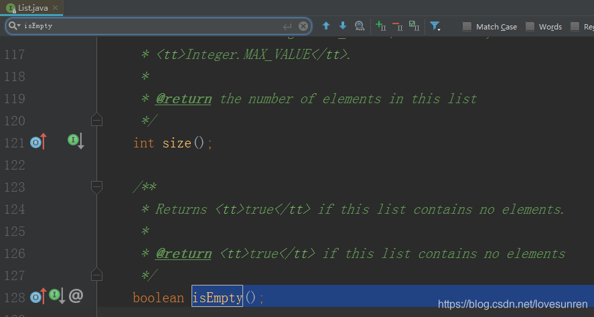Collapse the Javadoc fold at line 120

96,120
